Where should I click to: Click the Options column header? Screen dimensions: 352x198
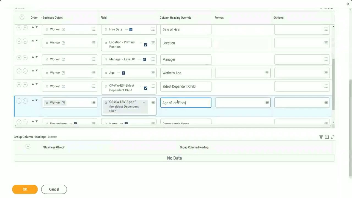tap(279, 18)
